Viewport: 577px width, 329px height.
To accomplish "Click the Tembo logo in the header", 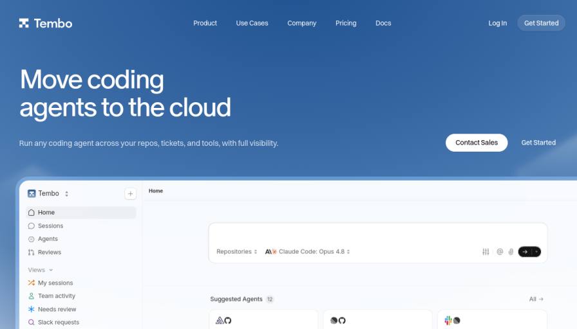I will click(x=46, y=23).
